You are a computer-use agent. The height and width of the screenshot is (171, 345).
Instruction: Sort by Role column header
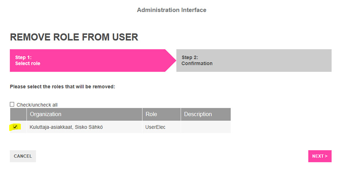click(x=161, y=114)
